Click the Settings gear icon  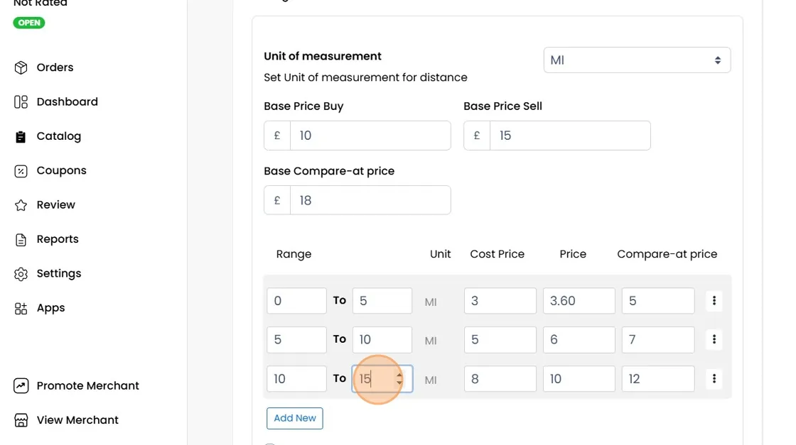pos(21,274)
